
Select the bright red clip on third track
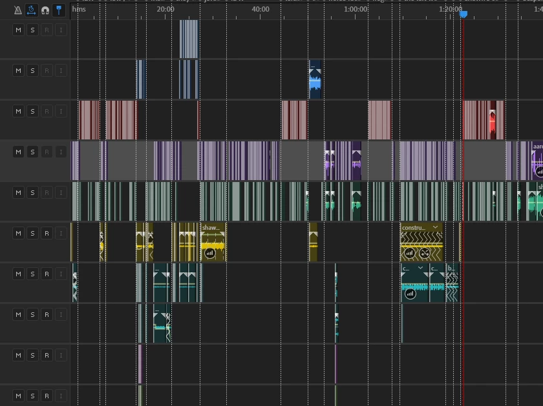click(x=493, y=120)
